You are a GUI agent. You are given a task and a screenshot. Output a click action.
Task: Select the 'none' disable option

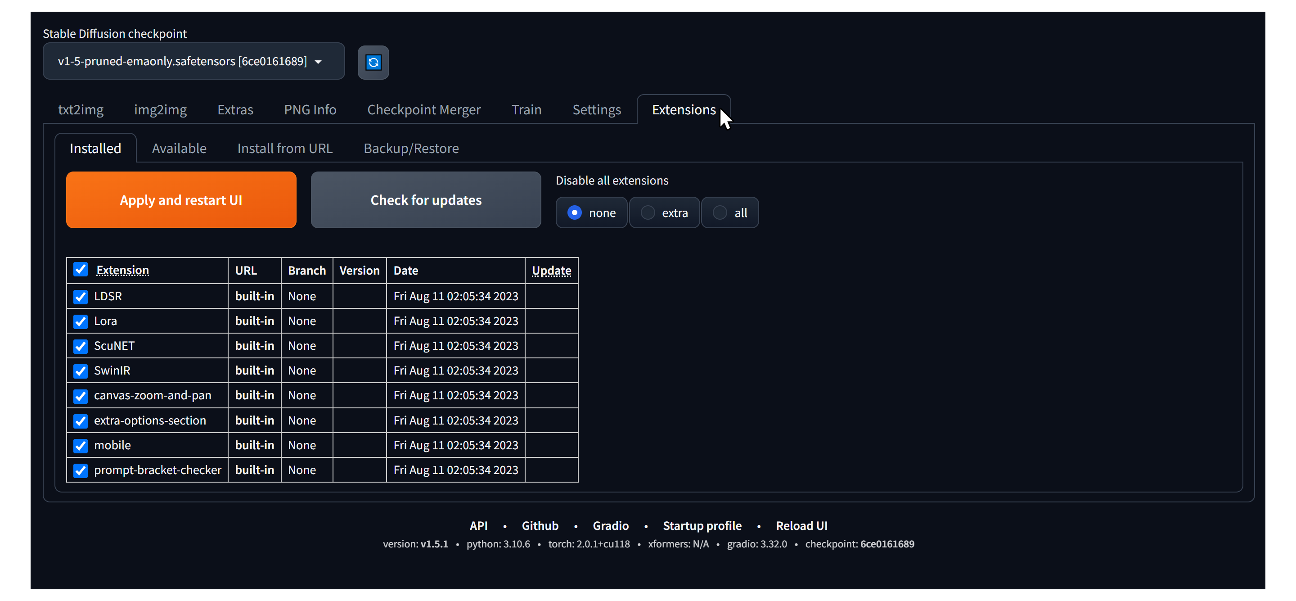(592, 213)
